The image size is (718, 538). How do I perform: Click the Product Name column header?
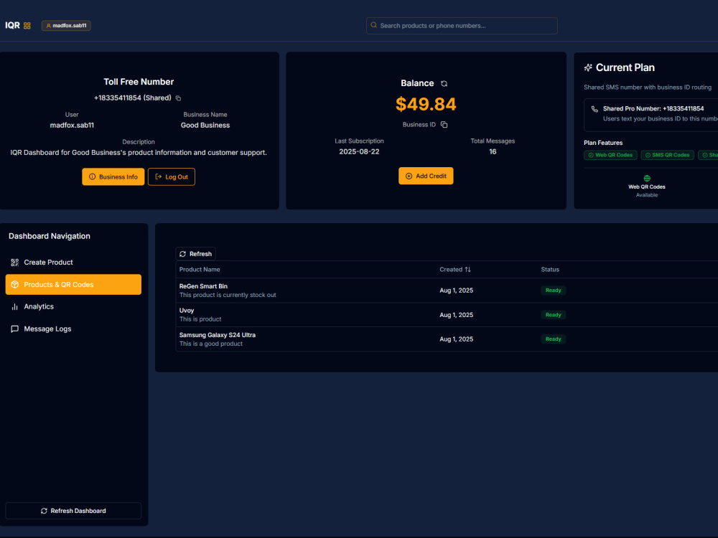(x=200, y=270)
